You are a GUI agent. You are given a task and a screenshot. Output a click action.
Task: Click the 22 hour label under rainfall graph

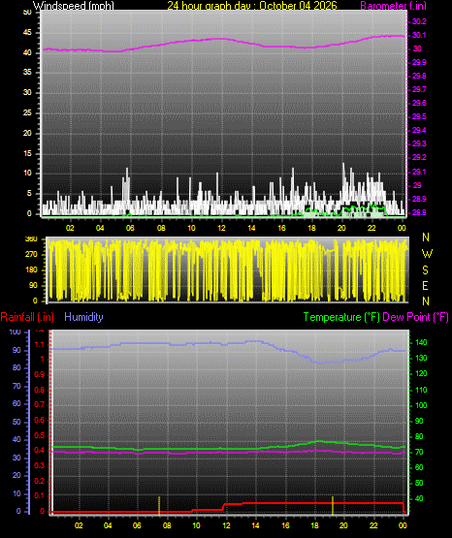(373, 525)
